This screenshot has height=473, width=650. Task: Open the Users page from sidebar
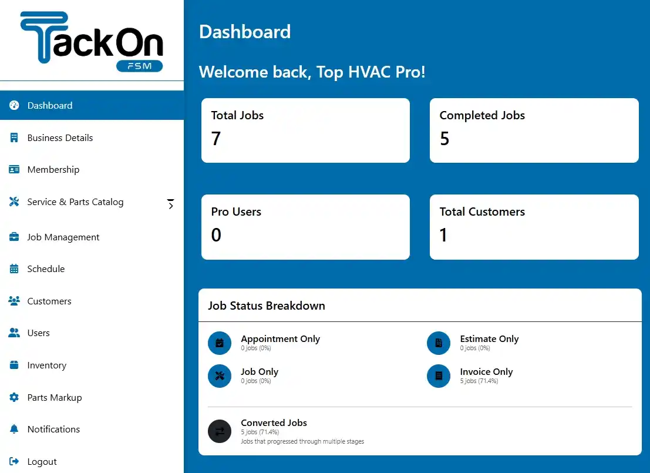(38, 333)
